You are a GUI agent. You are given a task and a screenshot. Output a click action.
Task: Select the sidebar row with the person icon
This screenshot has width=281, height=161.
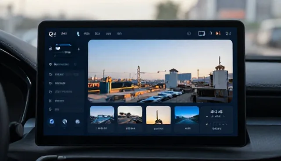64,92
